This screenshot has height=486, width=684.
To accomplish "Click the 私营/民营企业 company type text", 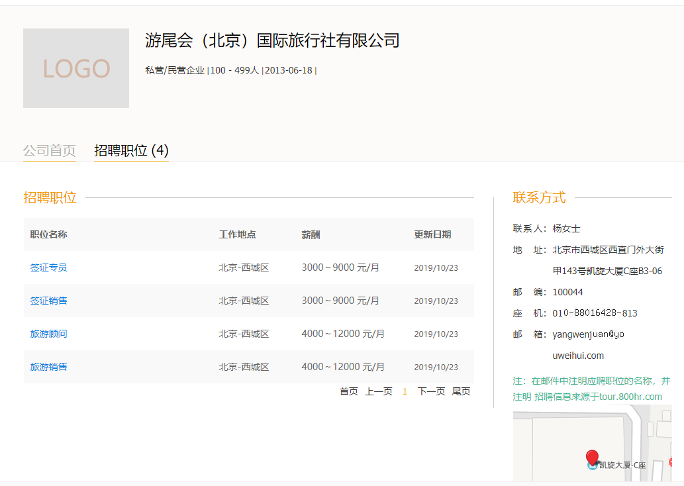I will pyautogui.click(x=175, y=70).
